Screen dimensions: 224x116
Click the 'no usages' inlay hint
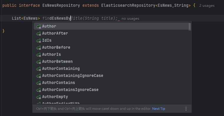[x=130, y=19]
